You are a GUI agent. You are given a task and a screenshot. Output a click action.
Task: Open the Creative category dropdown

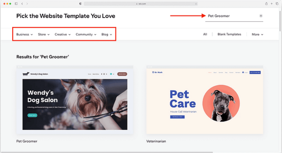pyautogui.click(x=63, y=34)
